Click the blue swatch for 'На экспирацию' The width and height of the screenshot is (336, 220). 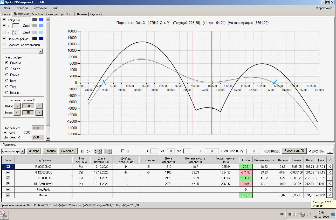(x=41, y=39)
